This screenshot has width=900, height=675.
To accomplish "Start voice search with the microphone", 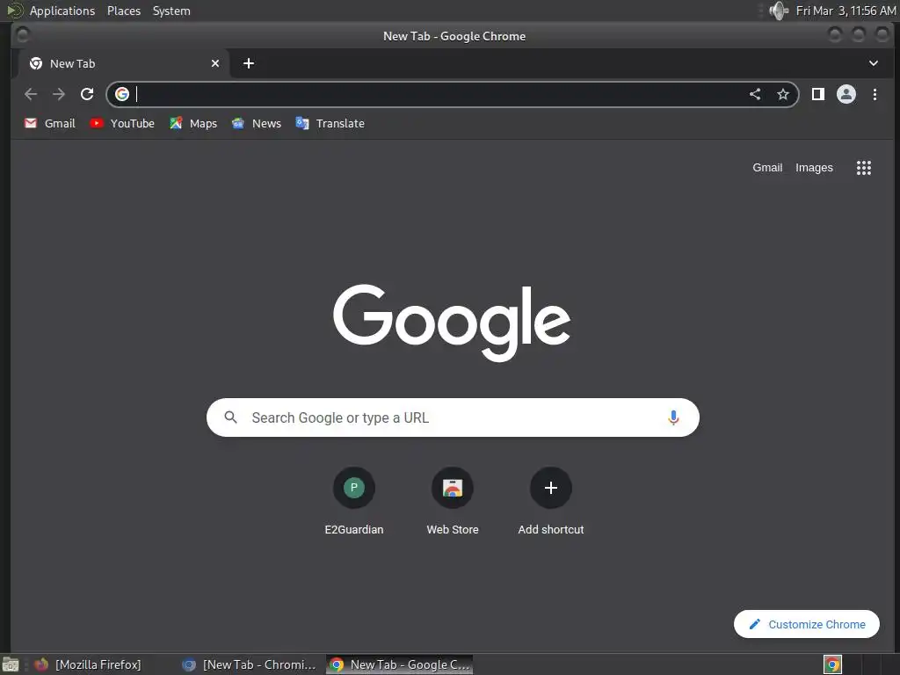I will [673, 417].
